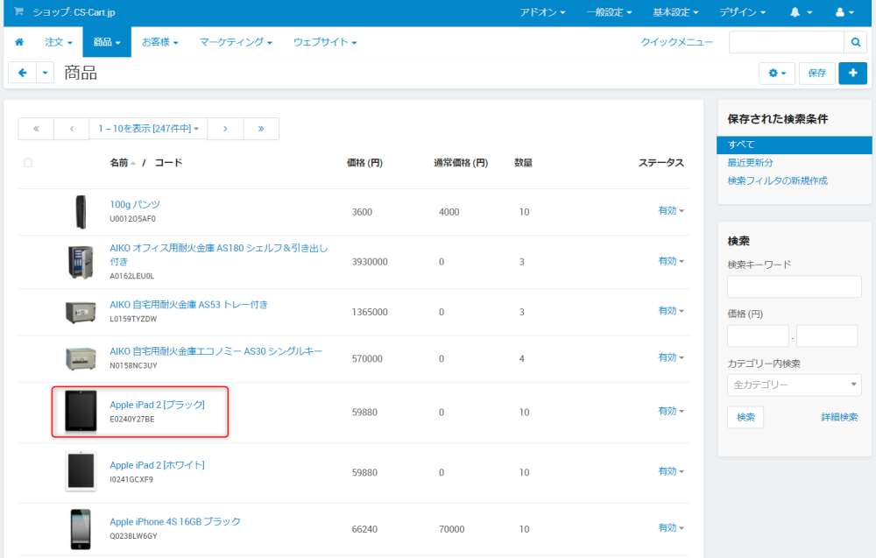Sort by 価格 (円) column header
Image resolution: width=876 pixels, height=558 pixels.
(364, 163)
